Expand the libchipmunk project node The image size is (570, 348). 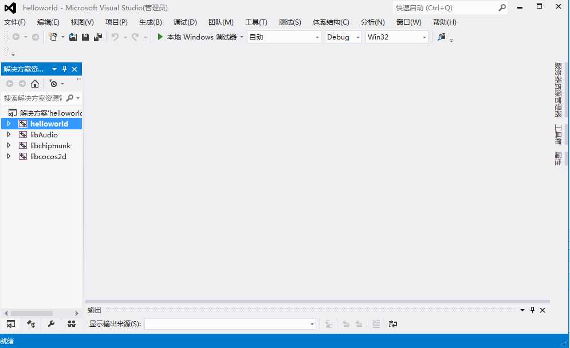[x=9, y=145]
